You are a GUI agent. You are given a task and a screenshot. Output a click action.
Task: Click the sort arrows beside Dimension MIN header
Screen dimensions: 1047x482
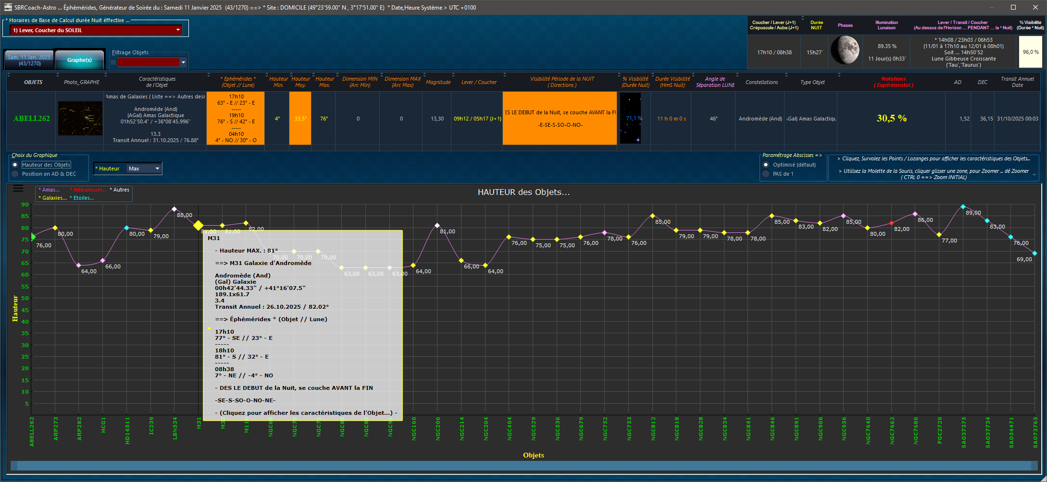(x=337, y=75)
